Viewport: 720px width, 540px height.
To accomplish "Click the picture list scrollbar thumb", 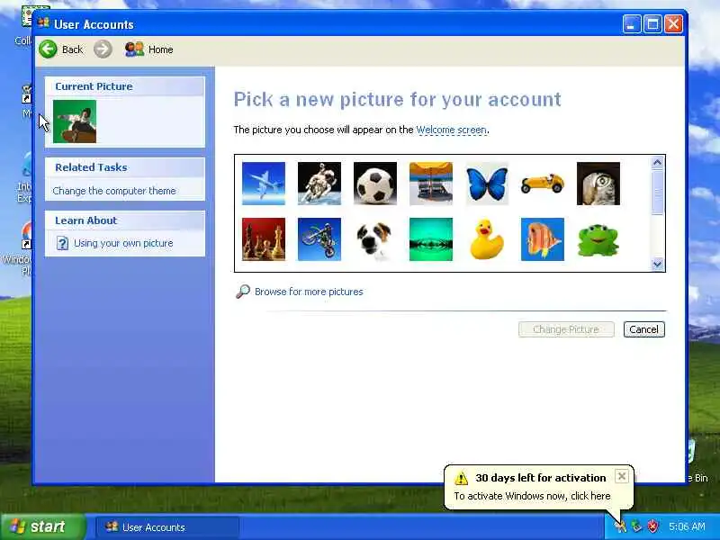I will point(658,192).
